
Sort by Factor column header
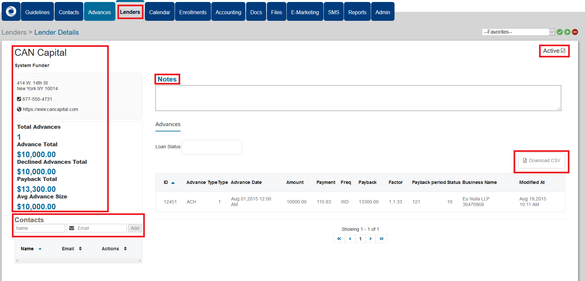tap(396, 182)
